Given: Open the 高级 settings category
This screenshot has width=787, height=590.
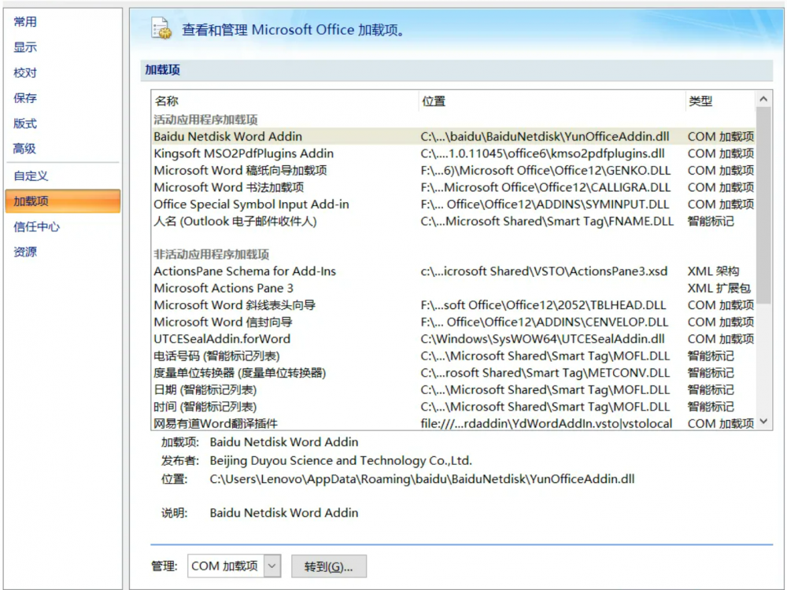Looking at the screenshot, I should tap(25, 149).
